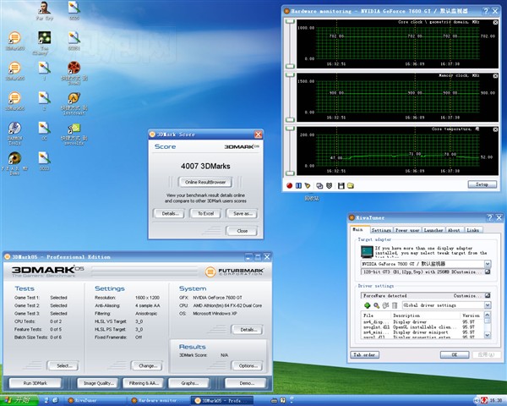Click the Setup button in Hardware monitoring
The image size is (507, 406).
click(482, 184)
